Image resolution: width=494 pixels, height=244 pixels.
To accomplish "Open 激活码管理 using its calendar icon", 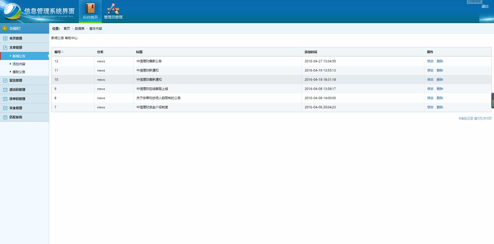I will pyautogui.click(x=5, y=89).
